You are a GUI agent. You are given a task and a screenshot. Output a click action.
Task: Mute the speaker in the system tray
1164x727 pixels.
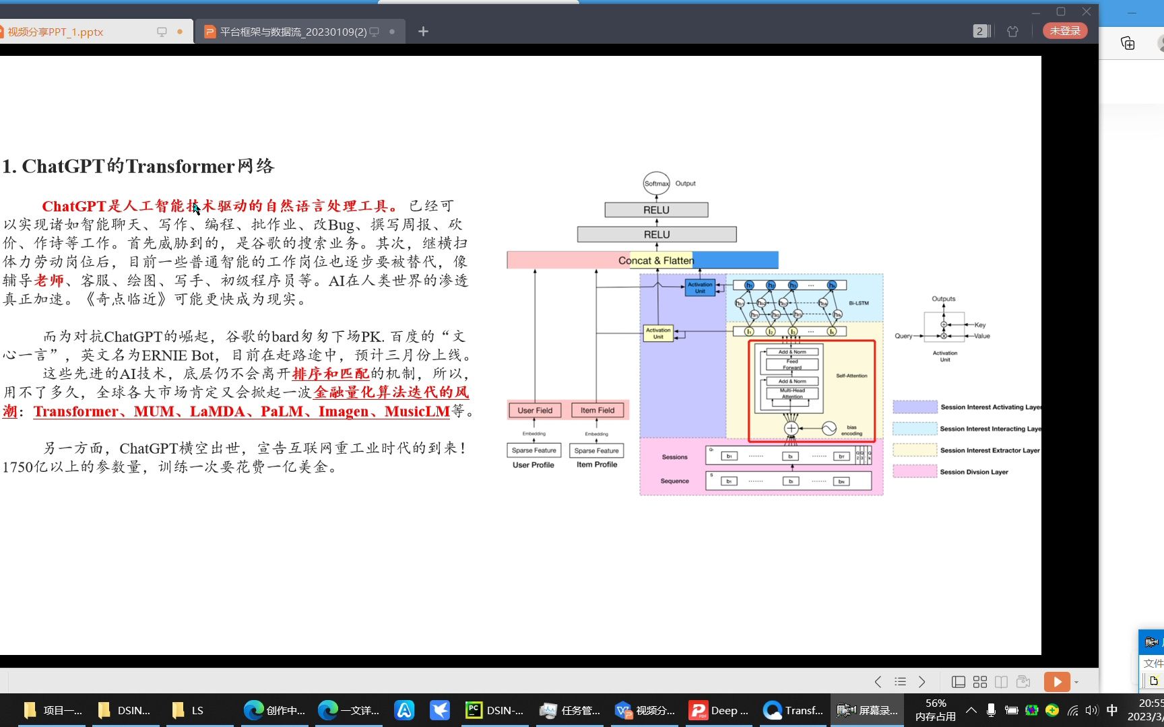coord(1091,709)
